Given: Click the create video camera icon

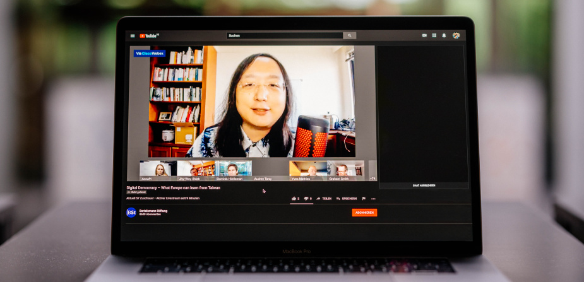Looking at the screenshot, I should pos(424,35).
